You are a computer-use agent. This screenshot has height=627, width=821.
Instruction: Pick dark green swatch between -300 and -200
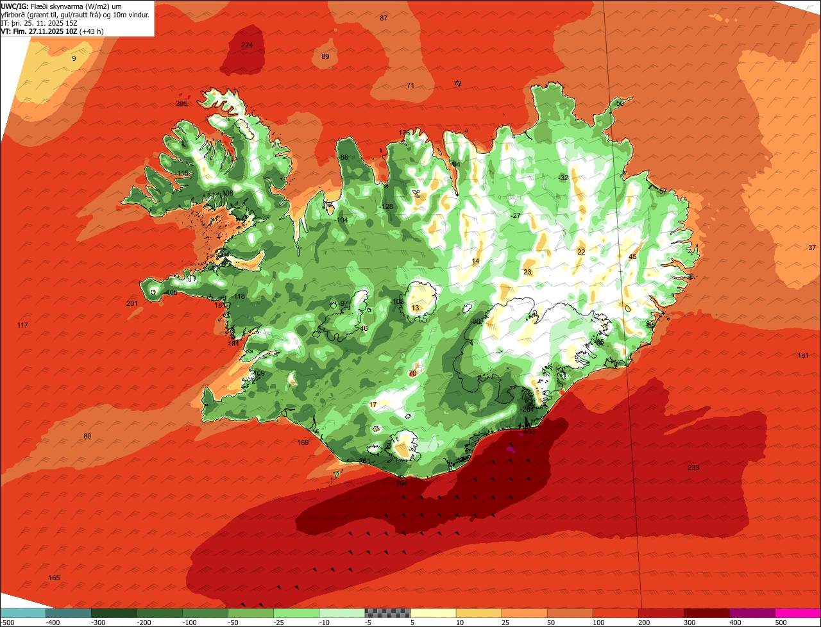114,613
